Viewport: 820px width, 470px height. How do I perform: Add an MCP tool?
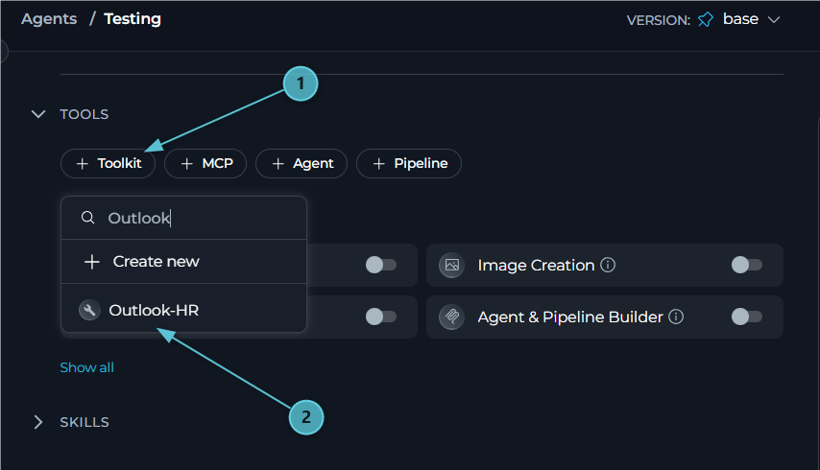pyautogui.click(x=205, y=163)
